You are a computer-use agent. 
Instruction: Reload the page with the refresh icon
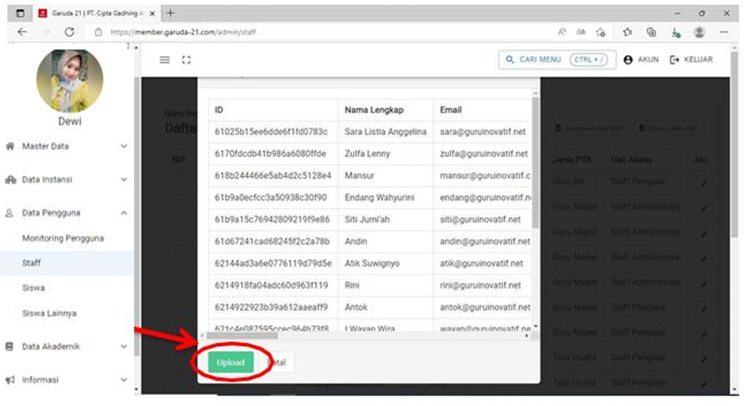coord(69,32)
